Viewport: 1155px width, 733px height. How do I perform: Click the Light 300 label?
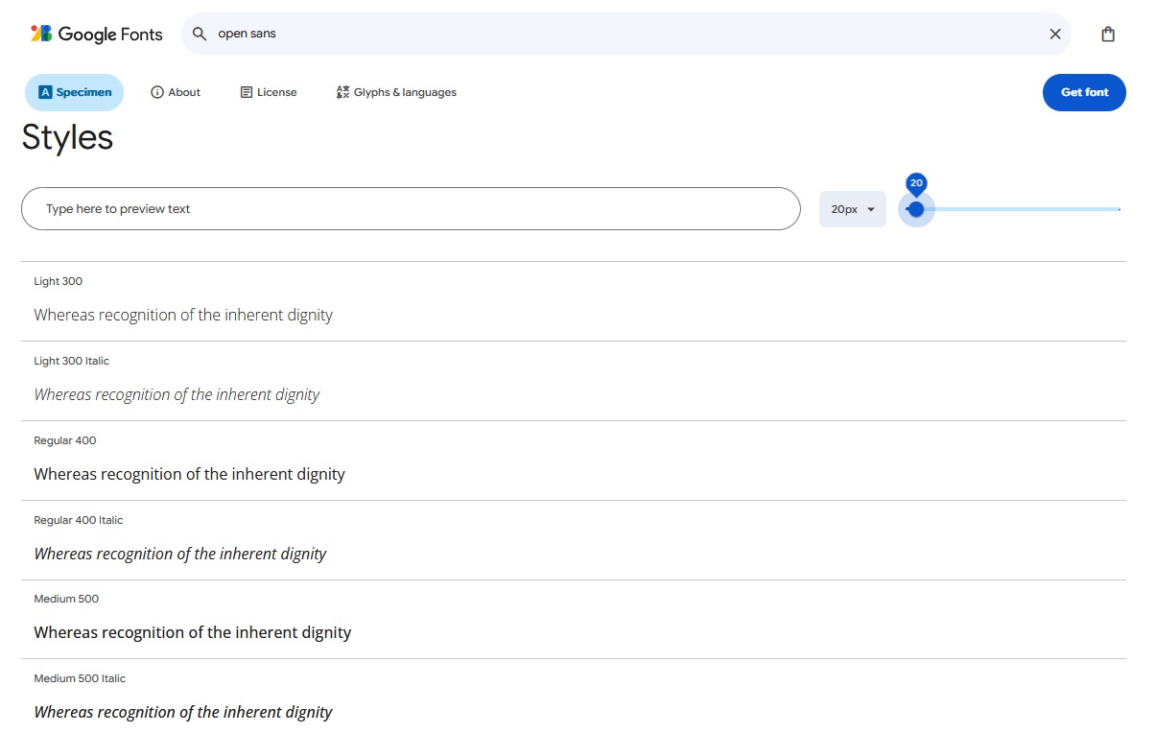point(59,282)
